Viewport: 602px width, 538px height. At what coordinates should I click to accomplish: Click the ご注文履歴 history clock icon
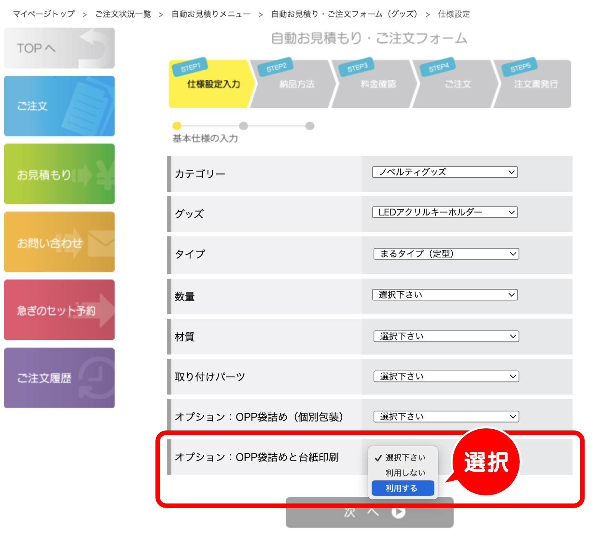96,378
